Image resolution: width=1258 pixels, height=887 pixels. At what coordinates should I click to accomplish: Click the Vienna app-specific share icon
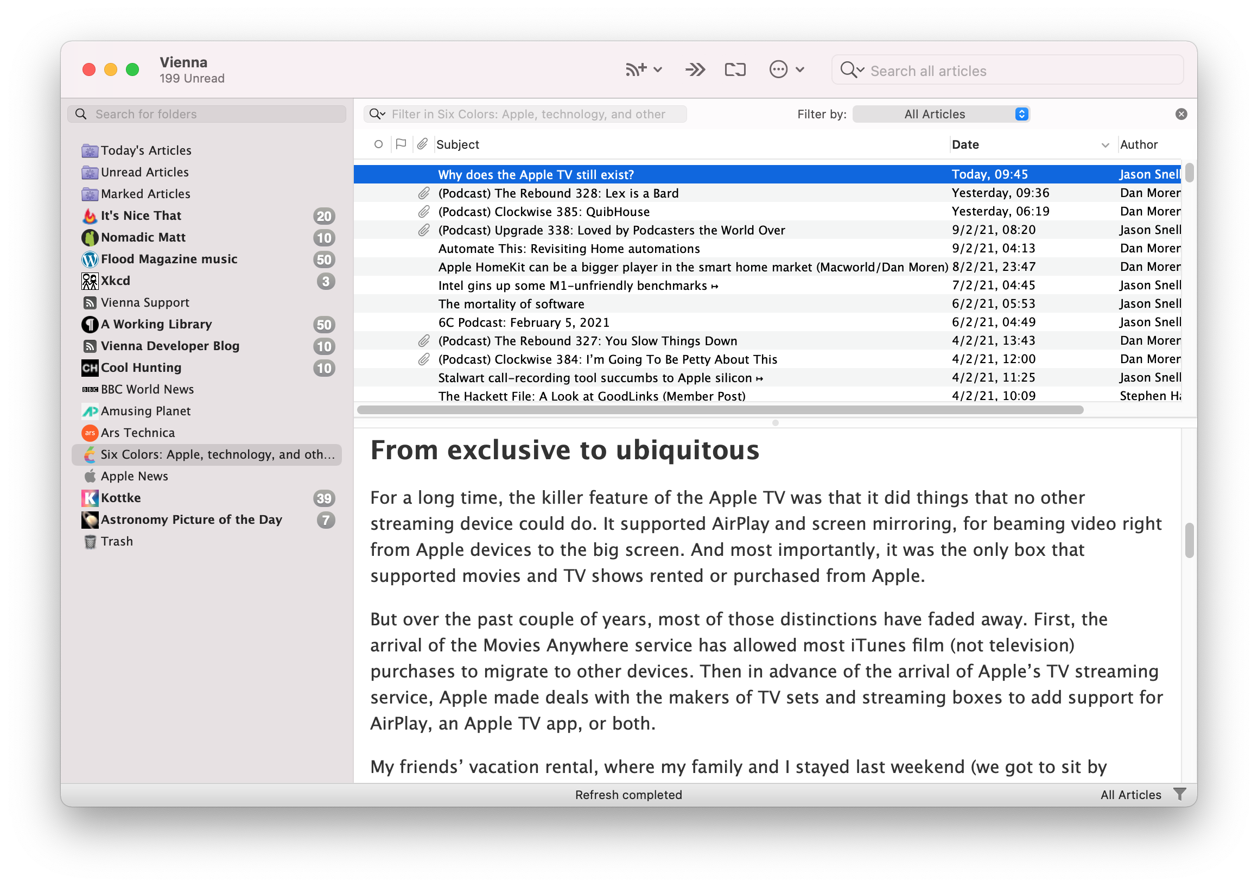click(x=736, y=70)
